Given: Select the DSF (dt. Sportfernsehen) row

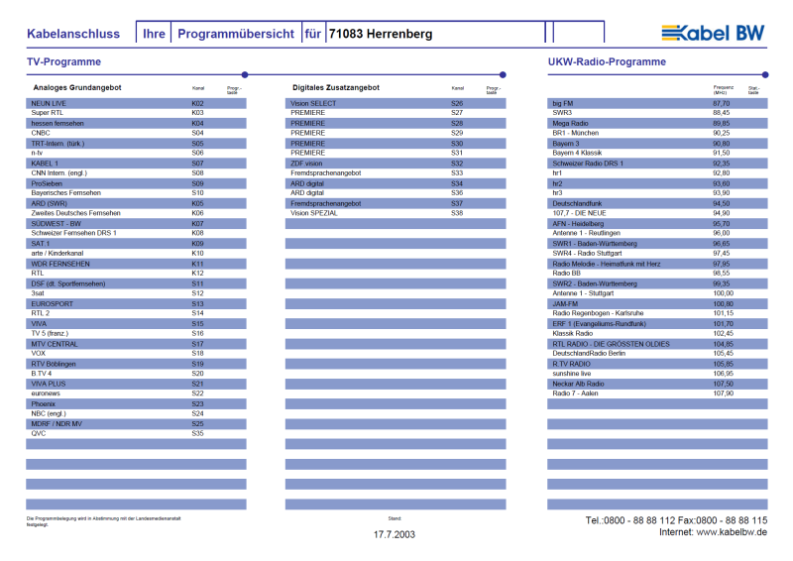Looking at the screenshot, I should [136, 283].
